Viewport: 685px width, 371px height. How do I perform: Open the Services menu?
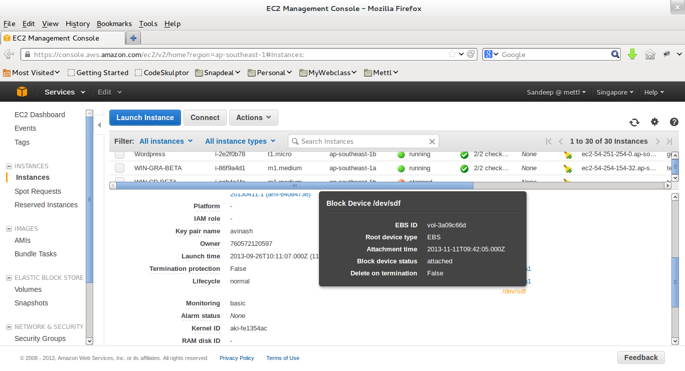(65, 92)
